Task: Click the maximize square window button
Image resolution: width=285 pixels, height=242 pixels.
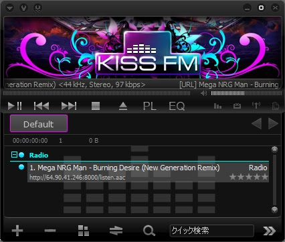Action: point(261,8)
